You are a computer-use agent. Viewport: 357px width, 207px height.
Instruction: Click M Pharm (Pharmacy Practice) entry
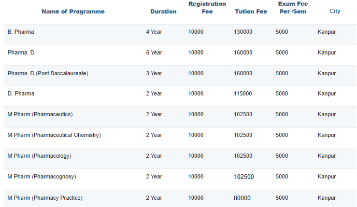coord(45,198)
